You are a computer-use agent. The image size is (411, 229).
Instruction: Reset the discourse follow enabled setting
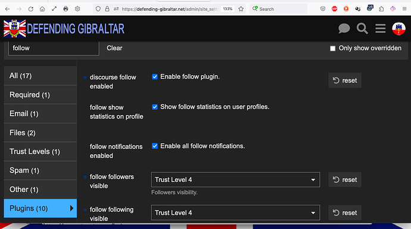[345, 81]
